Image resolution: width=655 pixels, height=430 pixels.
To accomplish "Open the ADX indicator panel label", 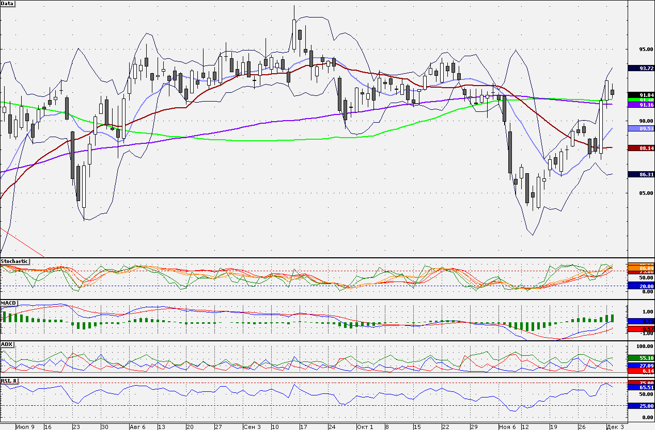I will pos(7,344).
